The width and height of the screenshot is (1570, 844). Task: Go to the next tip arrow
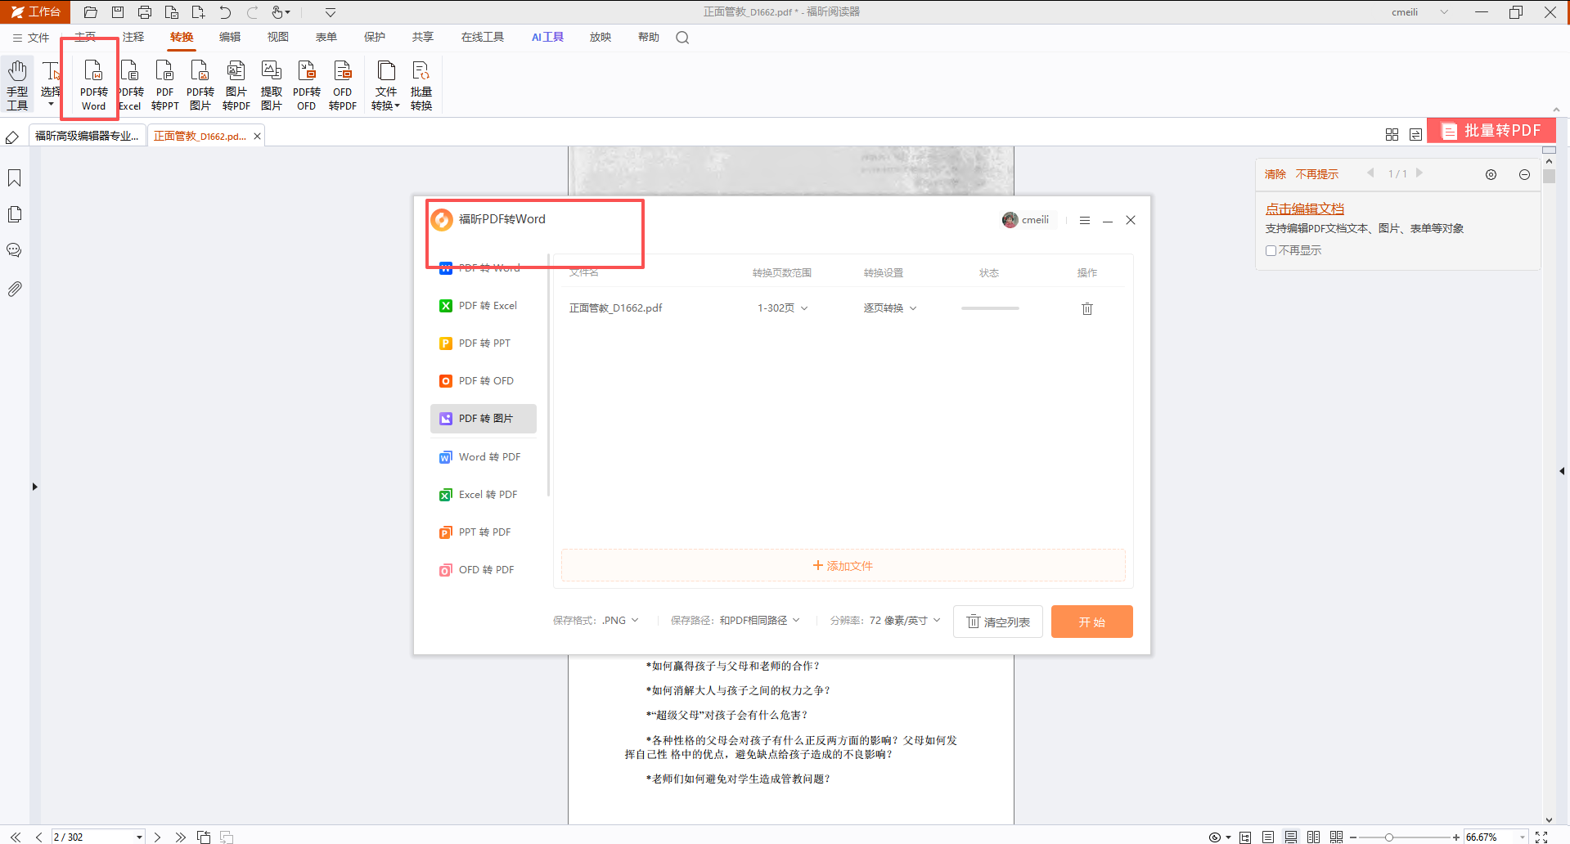[1419, 173]
